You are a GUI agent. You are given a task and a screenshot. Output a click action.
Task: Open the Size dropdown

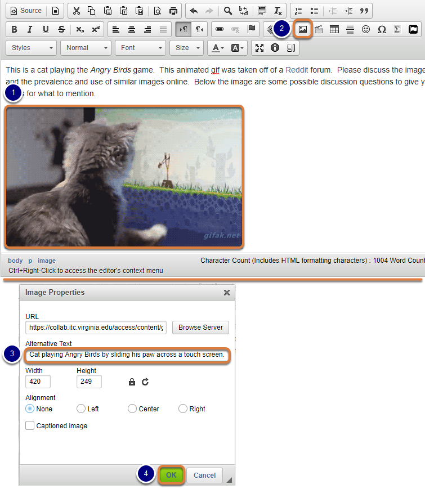pos(186,48)
